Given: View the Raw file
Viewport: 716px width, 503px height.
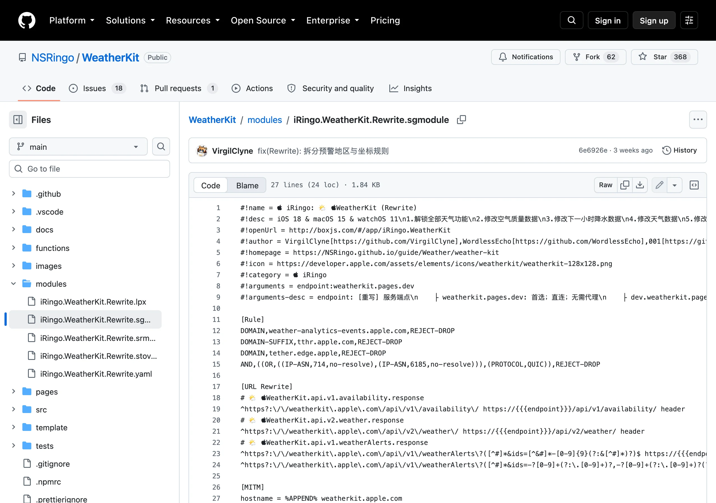Looking at the screenshot, I should point(606,185).
